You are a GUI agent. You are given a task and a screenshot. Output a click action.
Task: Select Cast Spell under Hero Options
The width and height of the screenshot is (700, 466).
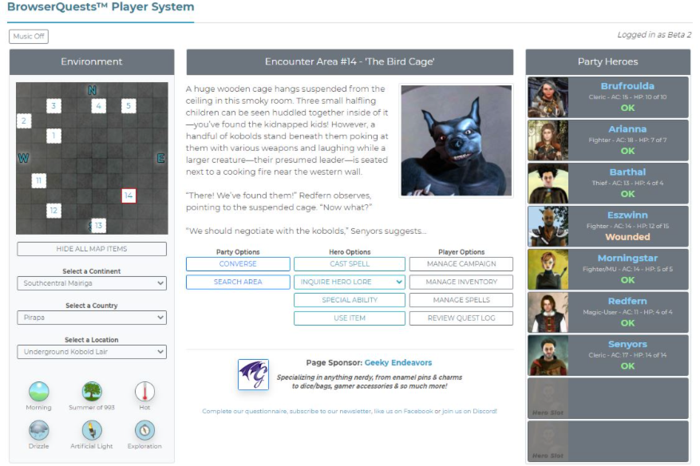click(x=350, y=263)
